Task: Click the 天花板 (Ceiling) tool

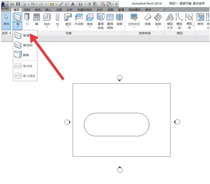Action: 79,19
